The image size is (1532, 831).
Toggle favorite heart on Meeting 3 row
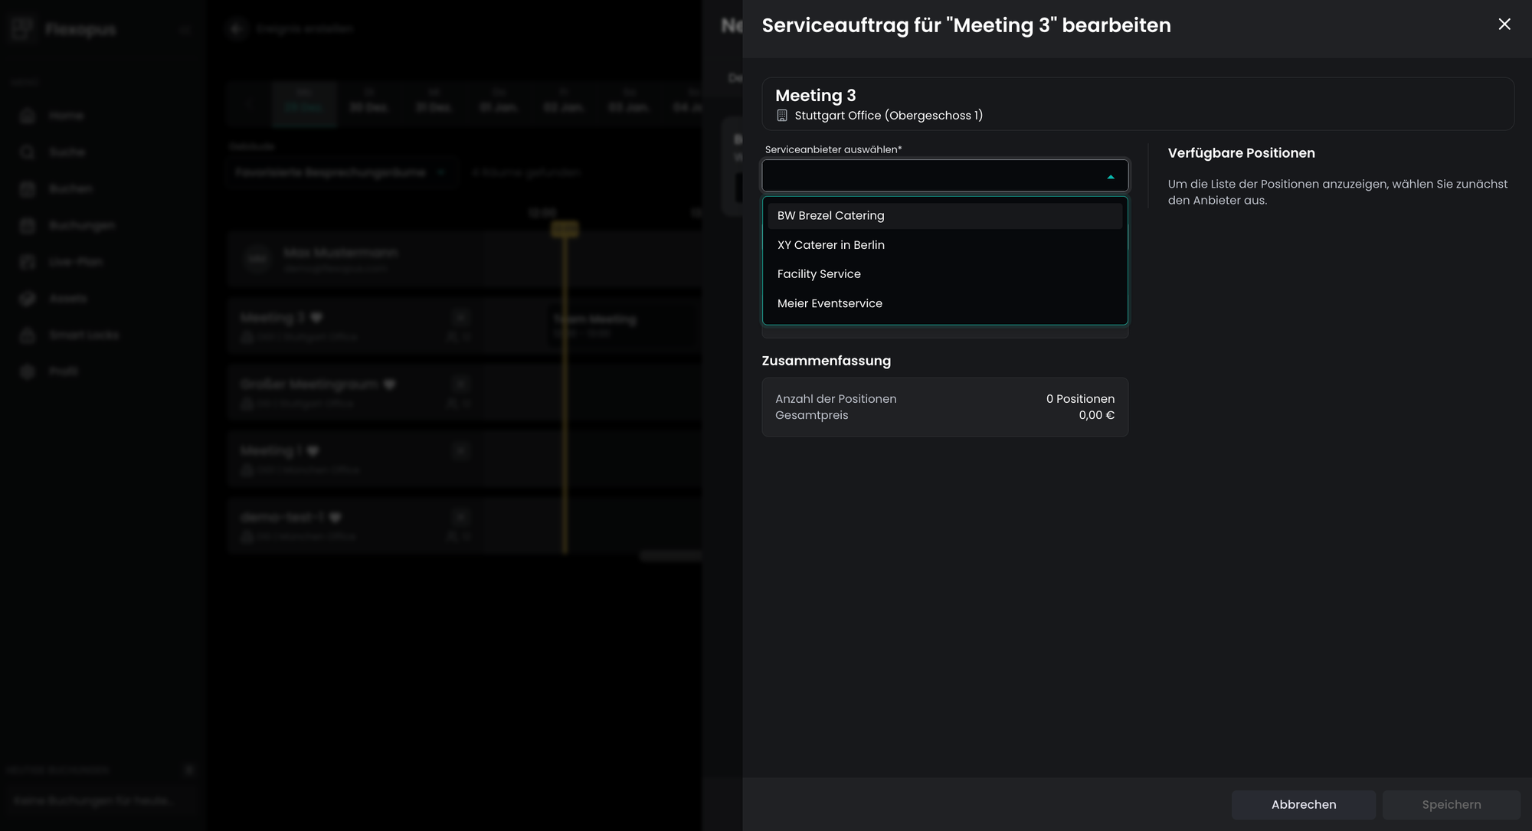pyautogui.click(x=316, y=318)
